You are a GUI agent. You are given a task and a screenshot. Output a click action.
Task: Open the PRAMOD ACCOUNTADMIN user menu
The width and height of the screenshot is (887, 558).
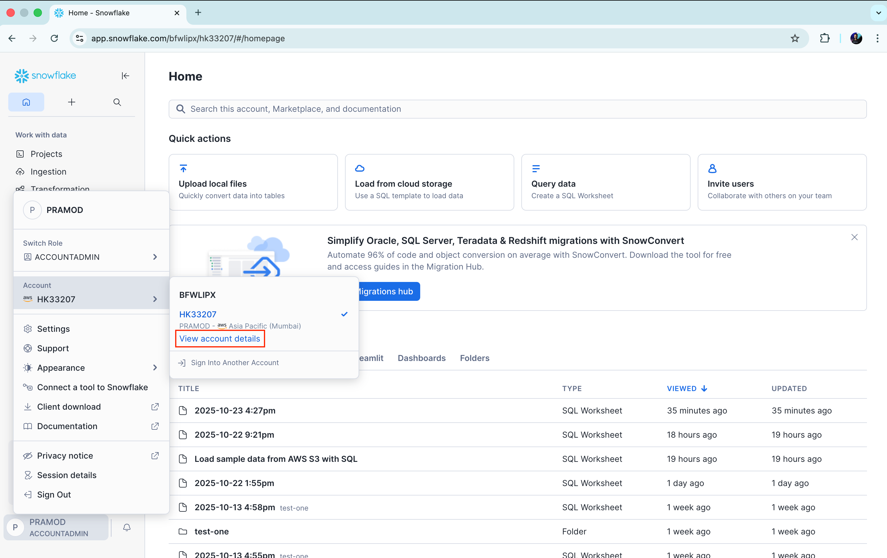pyautogui.click(x=56, y=527)
